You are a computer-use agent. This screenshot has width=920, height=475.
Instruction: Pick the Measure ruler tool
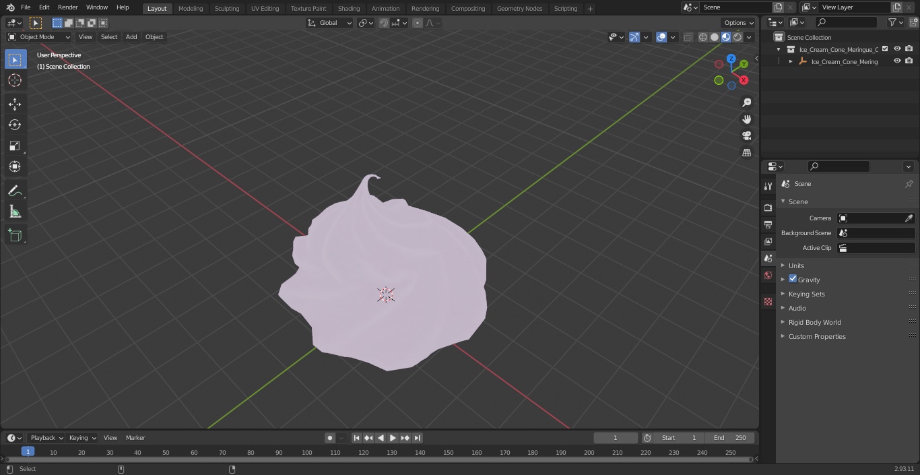point(15,212)
